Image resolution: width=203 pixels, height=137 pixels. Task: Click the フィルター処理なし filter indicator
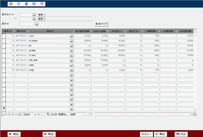[x=57, y=114]
